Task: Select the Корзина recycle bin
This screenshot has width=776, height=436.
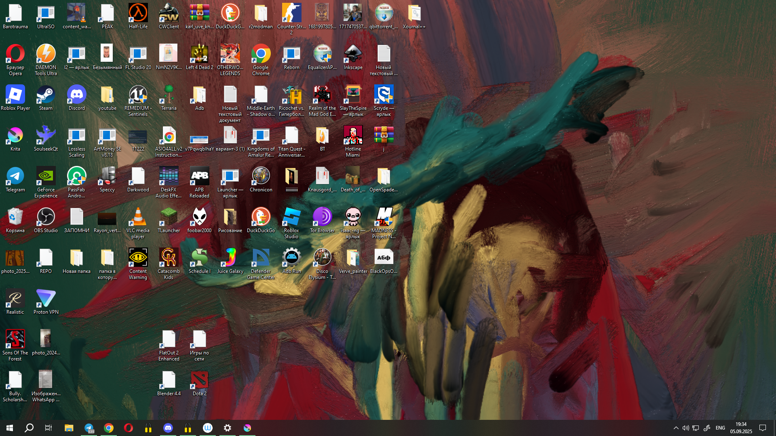Action: pos(15,220)
